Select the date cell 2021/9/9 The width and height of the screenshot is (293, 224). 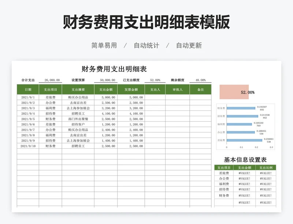pyautogui.click(x=28, y=141)
